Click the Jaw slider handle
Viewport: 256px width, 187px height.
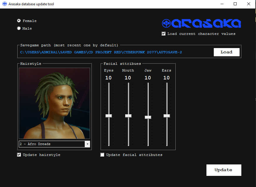tap(148, 117)
